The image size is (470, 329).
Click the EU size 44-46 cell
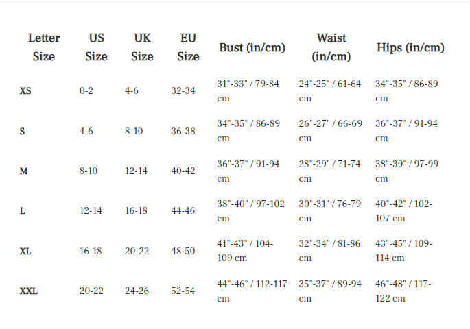[183, 211]
